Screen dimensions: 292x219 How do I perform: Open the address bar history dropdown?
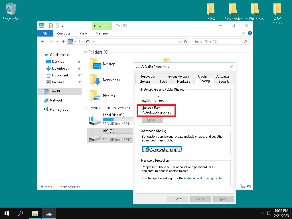pos(180,42)
